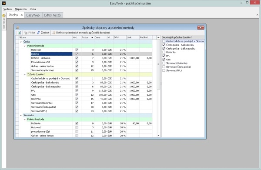Close the tab area with the far right x
The image size is (261, 170).
click(258, 15)
